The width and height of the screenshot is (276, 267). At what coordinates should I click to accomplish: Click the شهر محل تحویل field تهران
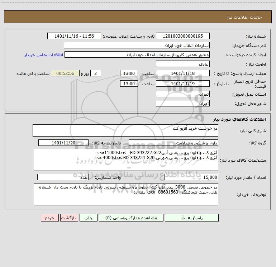pos(183,103)
